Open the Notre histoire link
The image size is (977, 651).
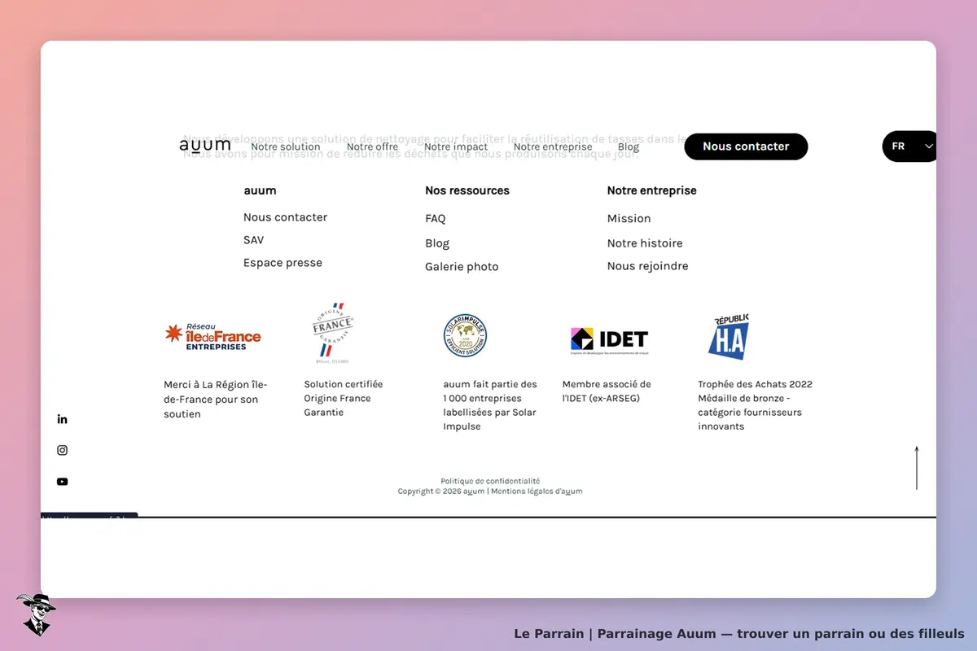click(x=645, y=243)
